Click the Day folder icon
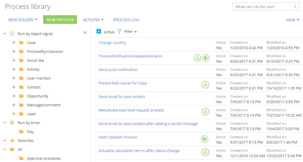Viewport: 303px width, 162px height. 21,132
